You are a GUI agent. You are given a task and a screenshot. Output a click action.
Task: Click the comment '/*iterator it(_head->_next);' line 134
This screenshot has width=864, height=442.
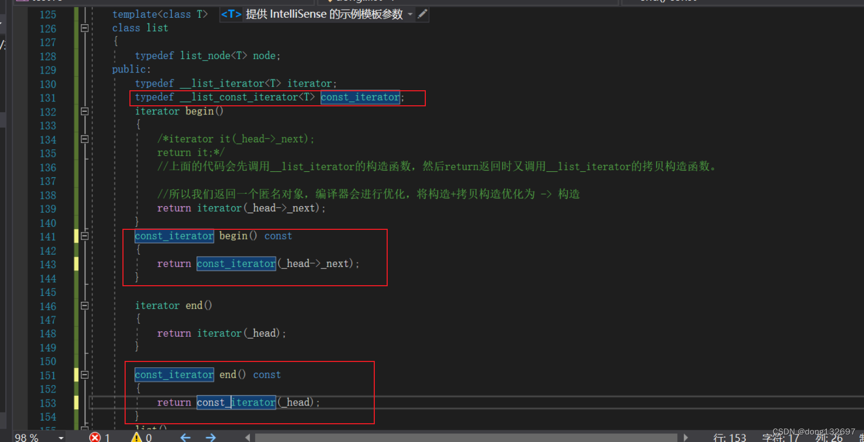pyautogui.click(x=236, y=139)
